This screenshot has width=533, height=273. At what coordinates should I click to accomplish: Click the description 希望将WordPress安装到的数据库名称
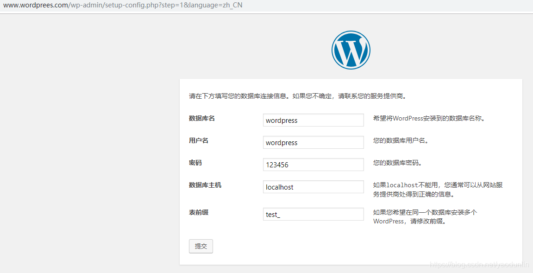429,119
